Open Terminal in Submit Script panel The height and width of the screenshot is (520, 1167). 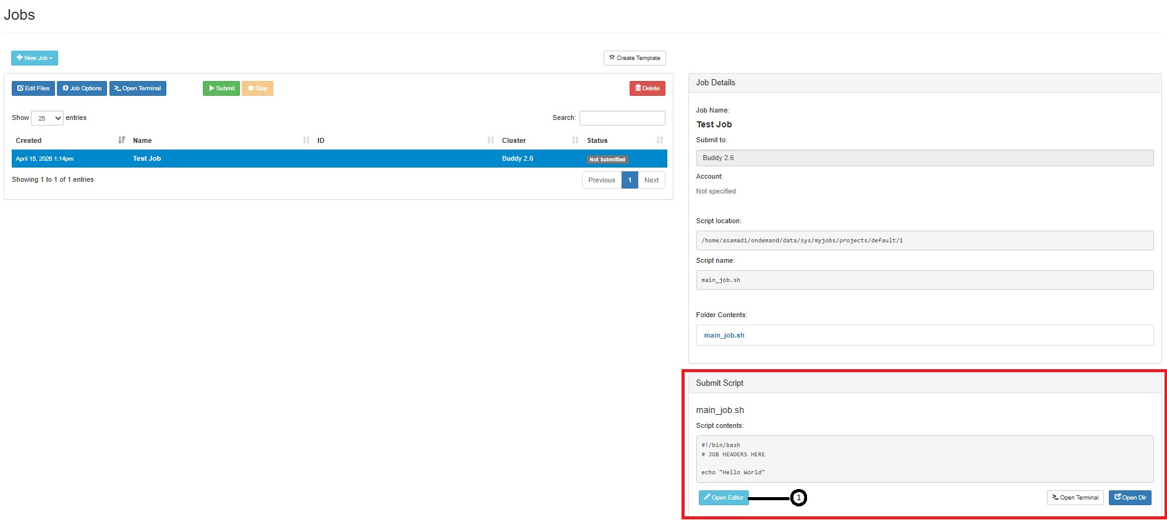coord(1075,498)
